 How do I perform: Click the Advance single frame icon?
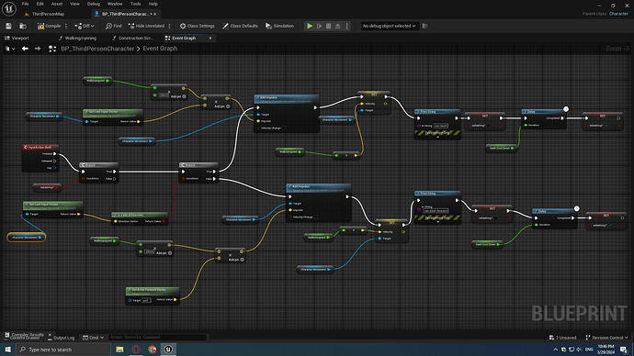pyautogui.click(x=319, y=26)
